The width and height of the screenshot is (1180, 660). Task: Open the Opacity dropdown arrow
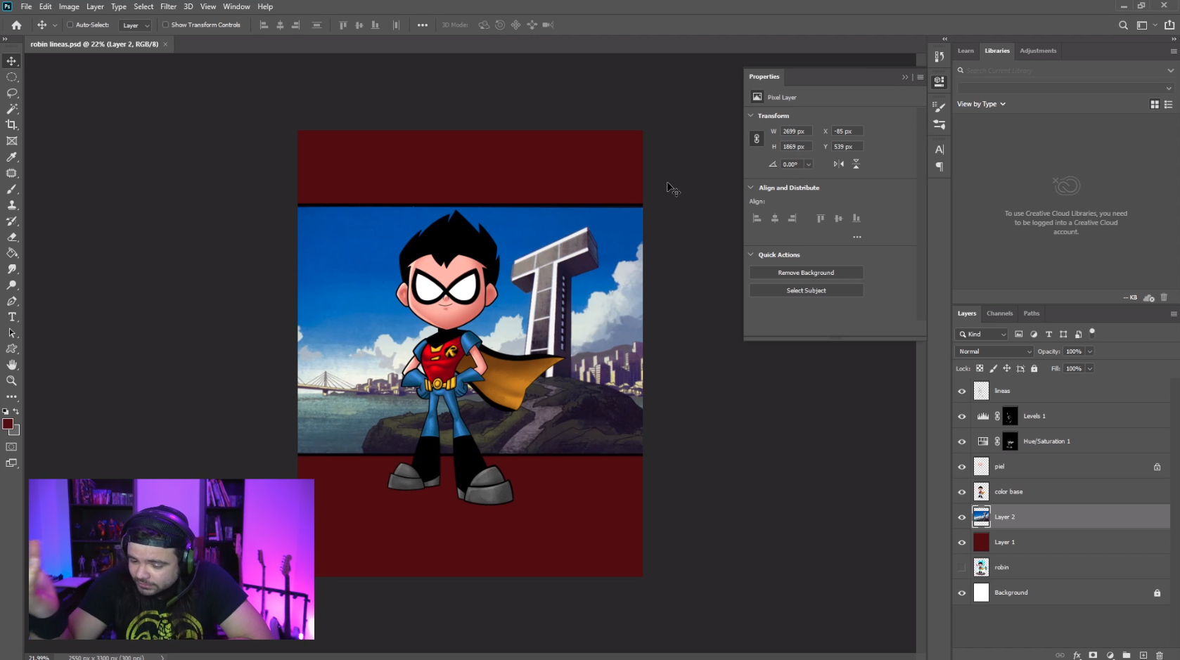point(1090,351)
